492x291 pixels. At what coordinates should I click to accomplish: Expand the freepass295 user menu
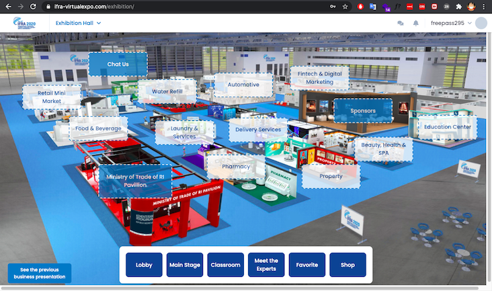coord(451,23)
